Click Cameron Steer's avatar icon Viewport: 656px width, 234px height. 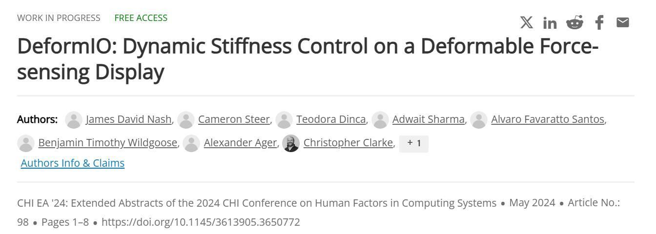pyautogui.click(x=186, y=119)
